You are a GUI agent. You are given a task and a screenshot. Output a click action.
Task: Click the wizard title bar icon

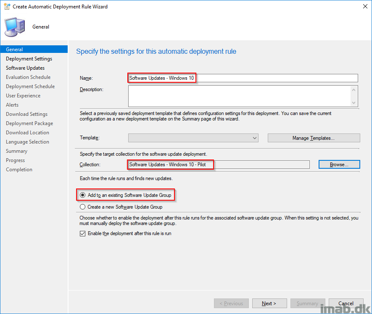tap(7, 6)
